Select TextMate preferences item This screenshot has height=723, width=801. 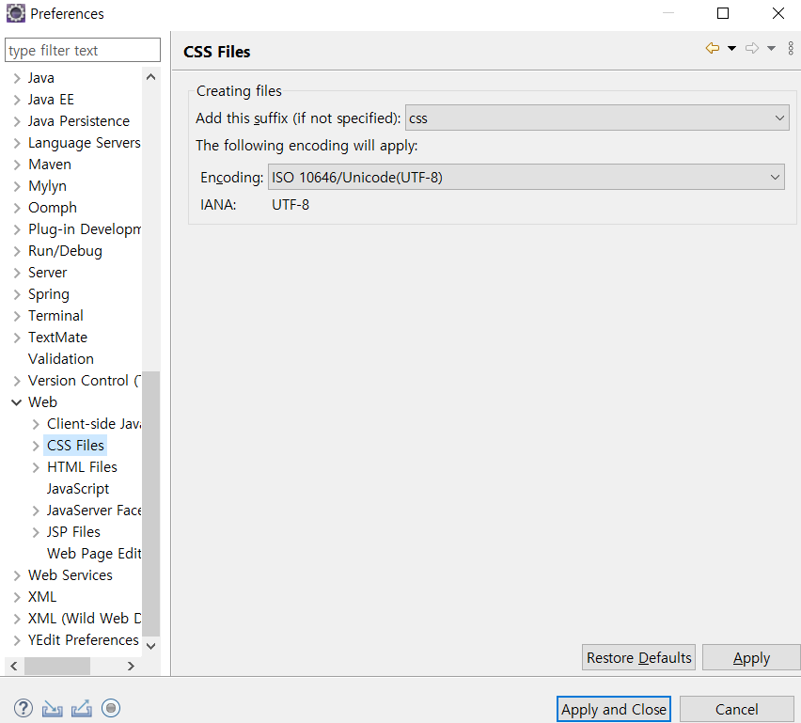pyautogui.click(x=57, y=338)
